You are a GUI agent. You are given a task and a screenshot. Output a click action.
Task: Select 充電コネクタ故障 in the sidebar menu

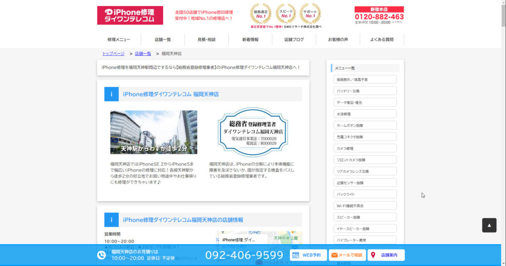click(365, 137)
